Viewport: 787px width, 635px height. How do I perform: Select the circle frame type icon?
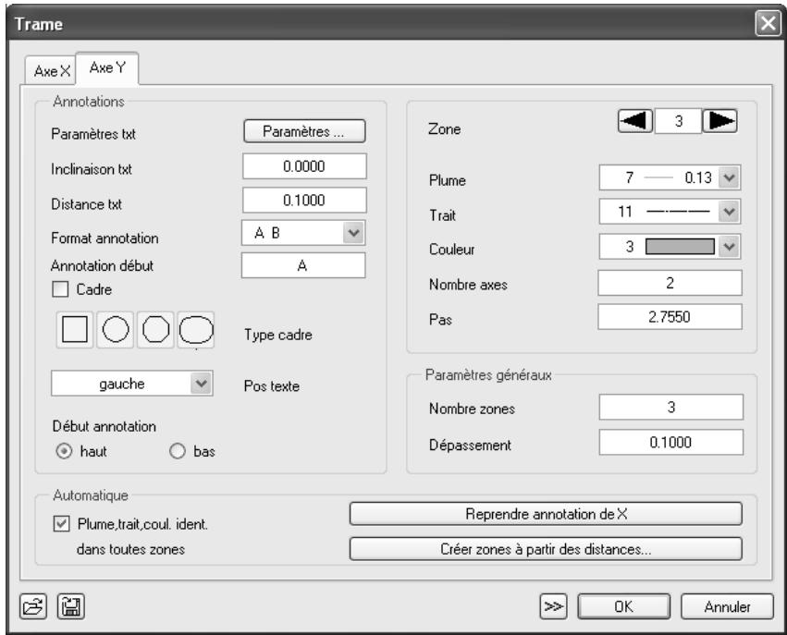[116, 330]
